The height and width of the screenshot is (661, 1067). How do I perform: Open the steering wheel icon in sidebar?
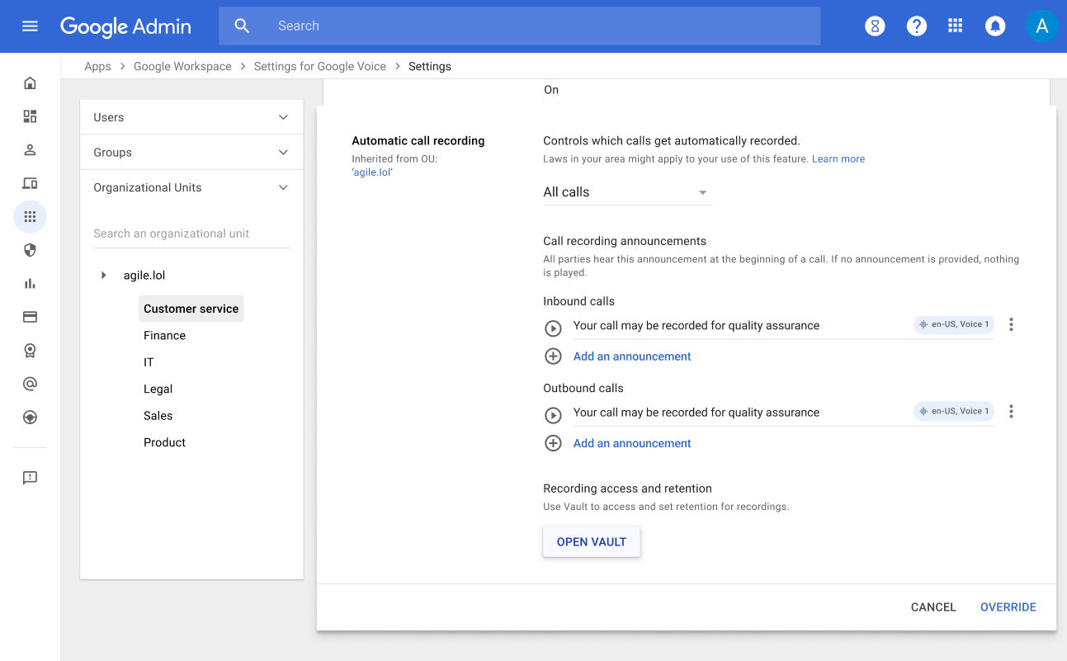click(30, 418)
